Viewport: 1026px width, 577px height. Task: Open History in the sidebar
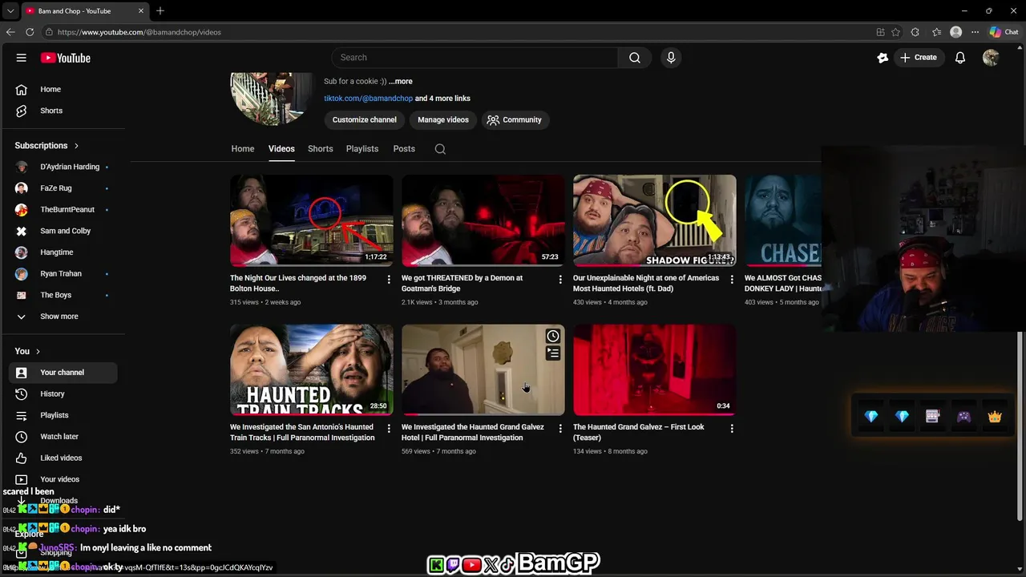(63, 393)
